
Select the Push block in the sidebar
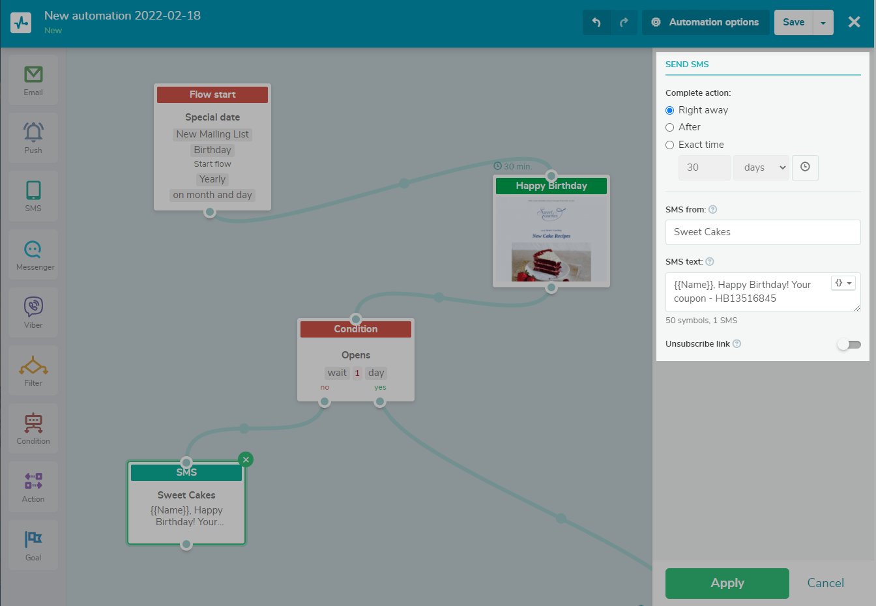click(33, 137)
